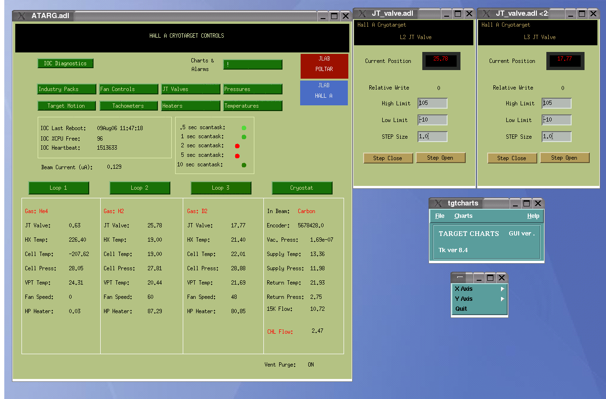Click Step Close in L3 JT Valve window
Viewport: 606px width, 399px height.
[512, 158]
